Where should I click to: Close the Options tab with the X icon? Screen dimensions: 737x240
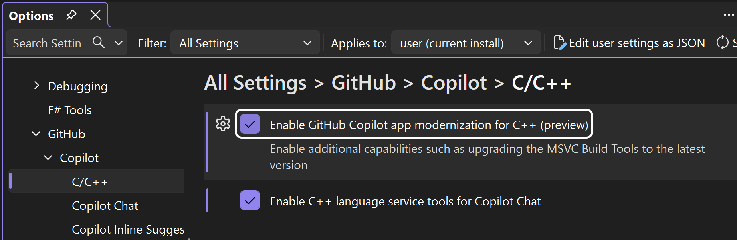(95, 15)
